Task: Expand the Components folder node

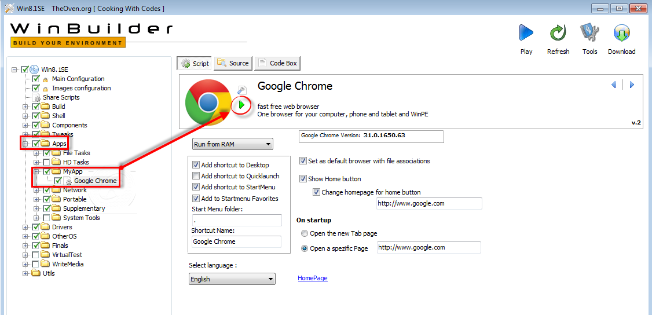Action: pyautogui.click(x=25, y=125)
